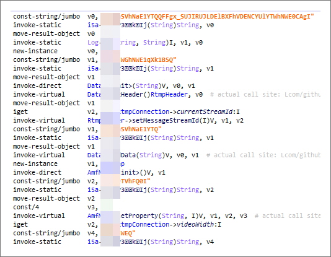Click the const/4 opcode
Viewport: 331px width, 257px height.
(x=26, y=207)
